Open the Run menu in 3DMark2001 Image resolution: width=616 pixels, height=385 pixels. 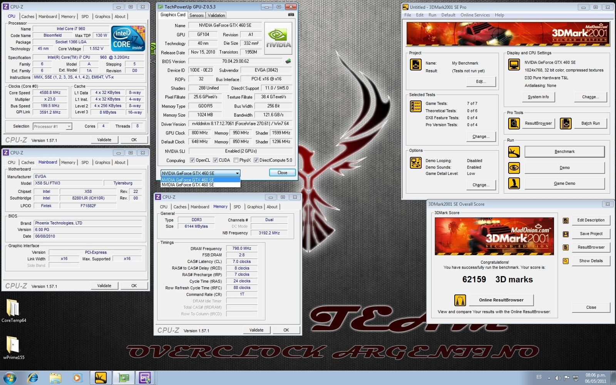pos(432,15)
